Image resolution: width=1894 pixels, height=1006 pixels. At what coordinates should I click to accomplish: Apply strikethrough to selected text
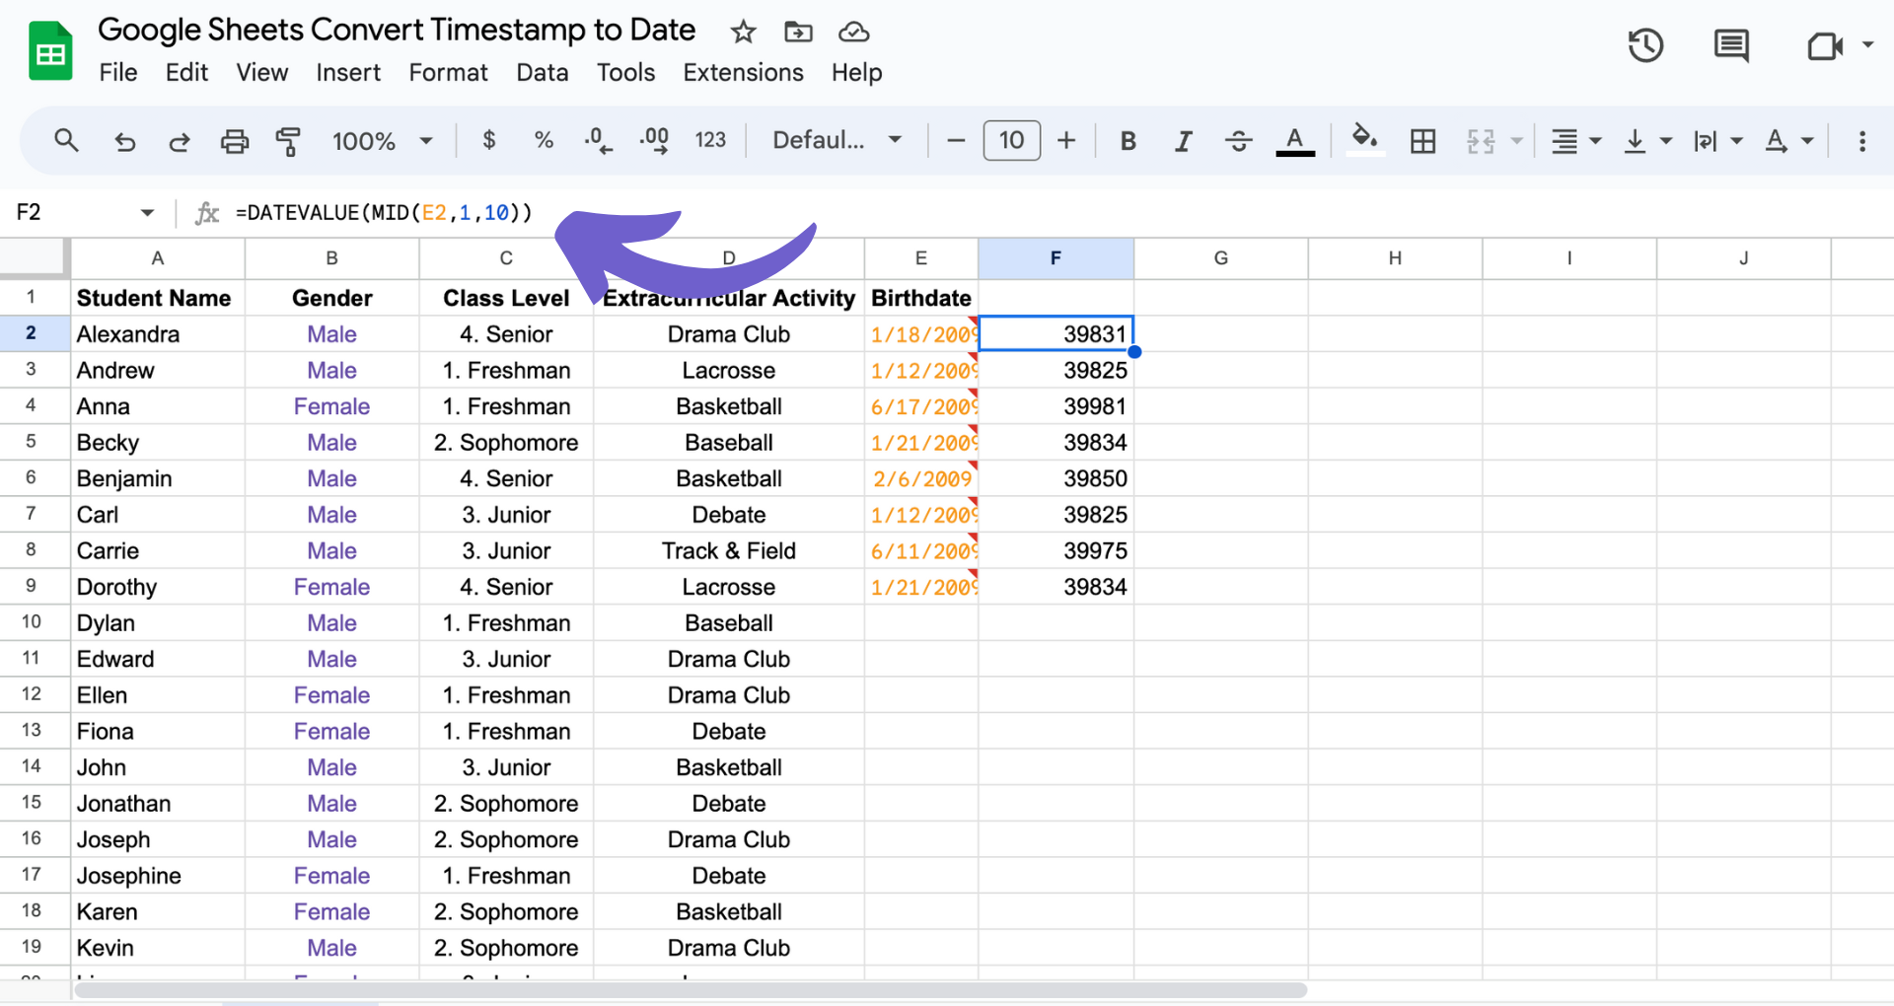[x=1238, y=140]
